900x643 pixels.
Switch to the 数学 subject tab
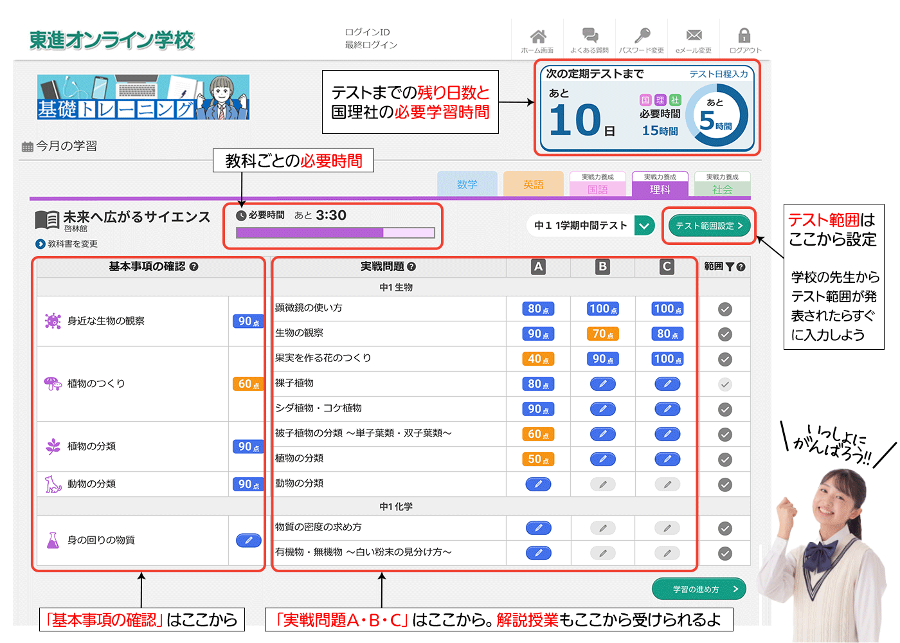[467, 185]
